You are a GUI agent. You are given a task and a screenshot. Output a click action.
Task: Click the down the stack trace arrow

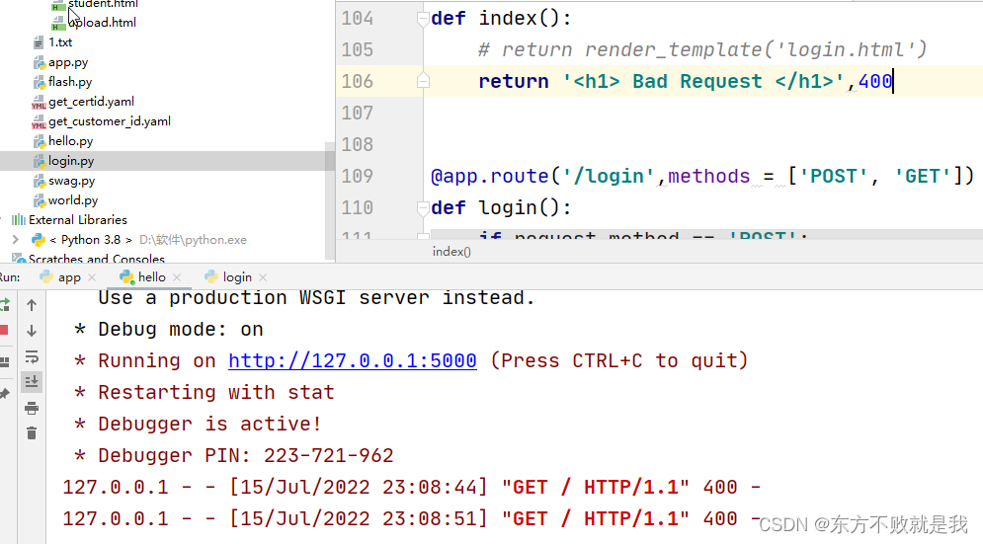tap(32, 331)
